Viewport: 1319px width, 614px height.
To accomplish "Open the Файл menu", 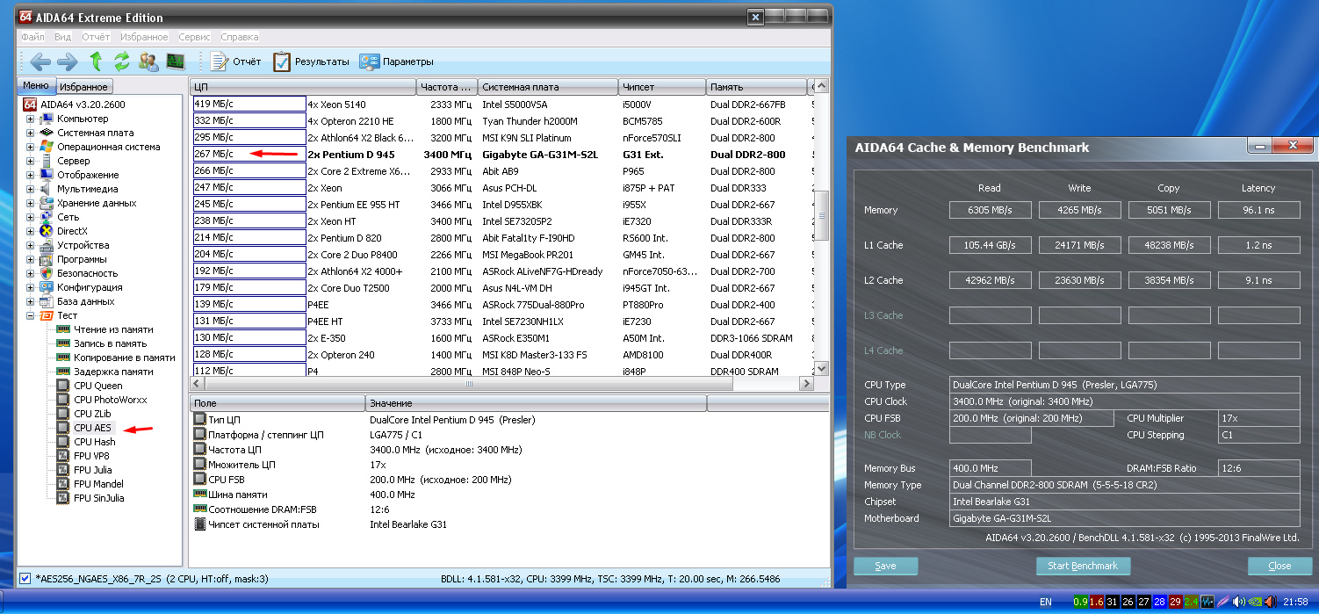I will [32, 38].
